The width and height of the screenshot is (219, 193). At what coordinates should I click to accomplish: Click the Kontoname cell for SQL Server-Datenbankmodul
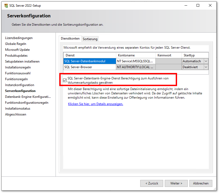coord(135,61)
